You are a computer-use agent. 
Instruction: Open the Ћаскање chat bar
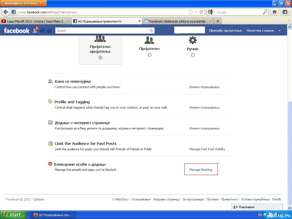pyautogui.click(x=257, y=207)
